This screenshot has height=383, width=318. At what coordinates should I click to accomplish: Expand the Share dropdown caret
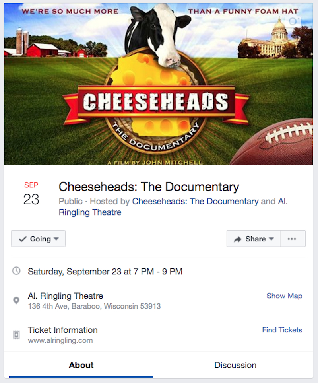tap(271, 239)
